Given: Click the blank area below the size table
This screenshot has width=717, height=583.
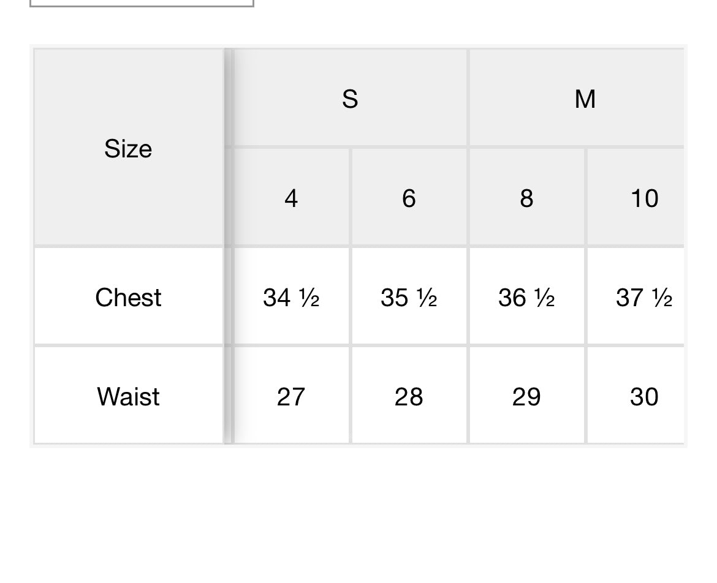Looking at the screenshot, I should coord(358,514).
